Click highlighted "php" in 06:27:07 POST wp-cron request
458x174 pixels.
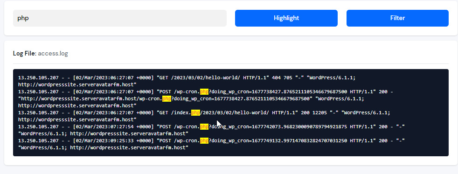pyautogui.click(x=204, y=92)
